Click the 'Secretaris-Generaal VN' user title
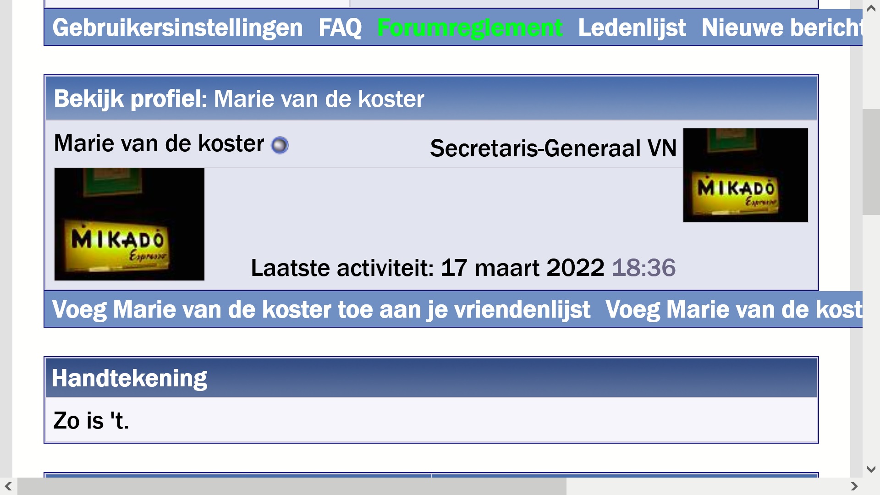 pyautogui.click(x=553, y=148)
